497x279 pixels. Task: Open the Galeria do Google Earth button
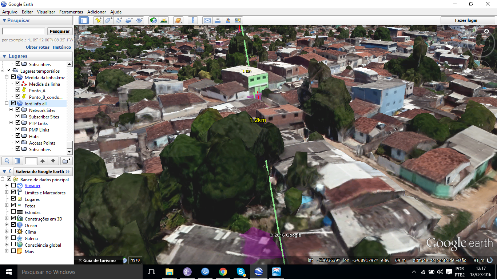[x=43, y=171]
